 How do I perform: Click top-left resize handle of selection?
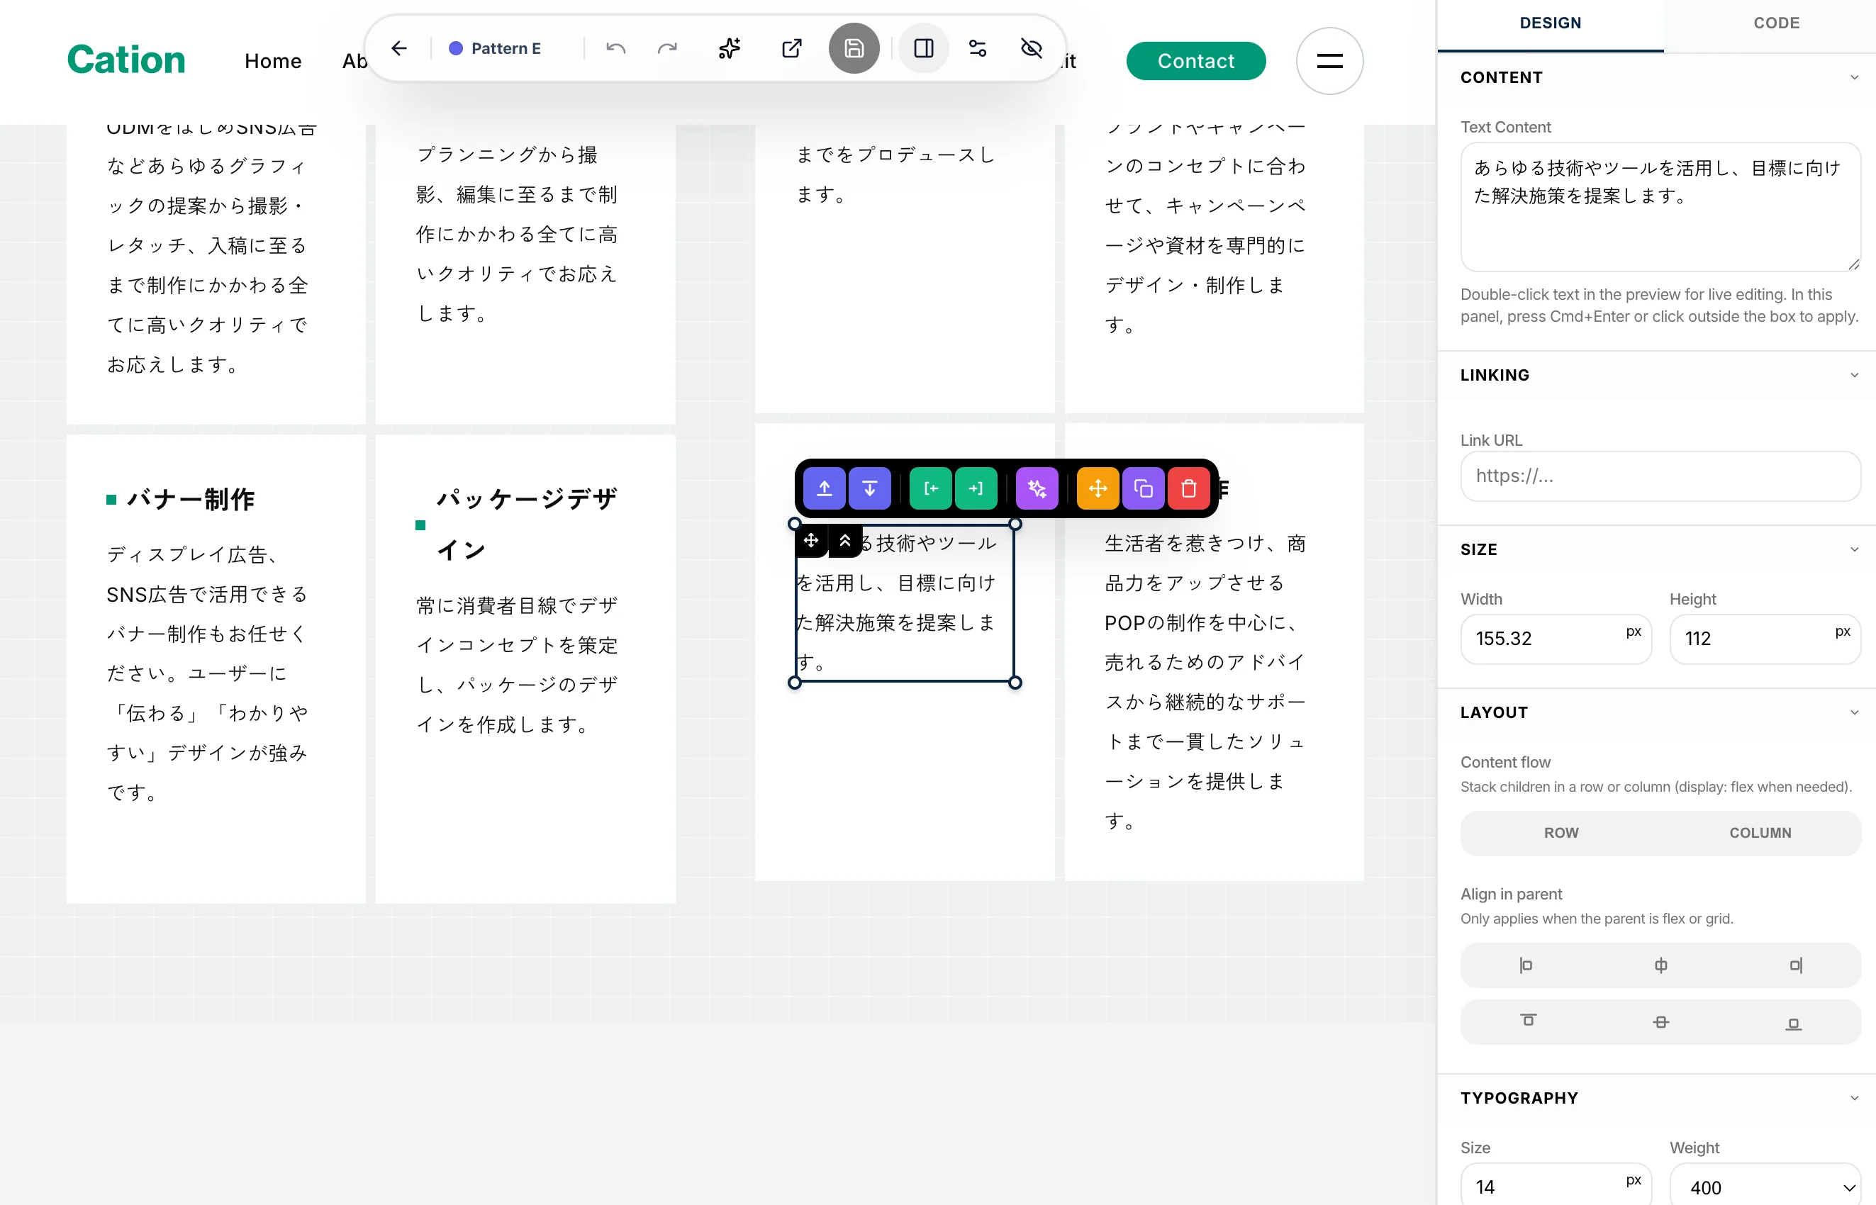click(794, 525)
